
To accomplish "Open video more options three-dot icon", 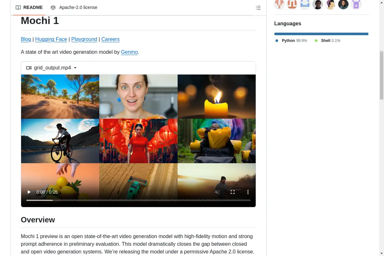I will coord(248,192).
